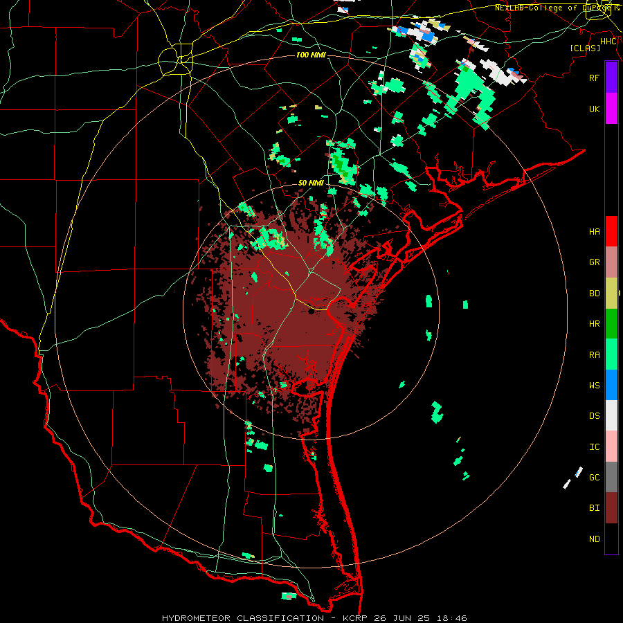This screenshot has height=623, width=623.
Task: Click the white DS legend swatch
Action: pos(611,415)
